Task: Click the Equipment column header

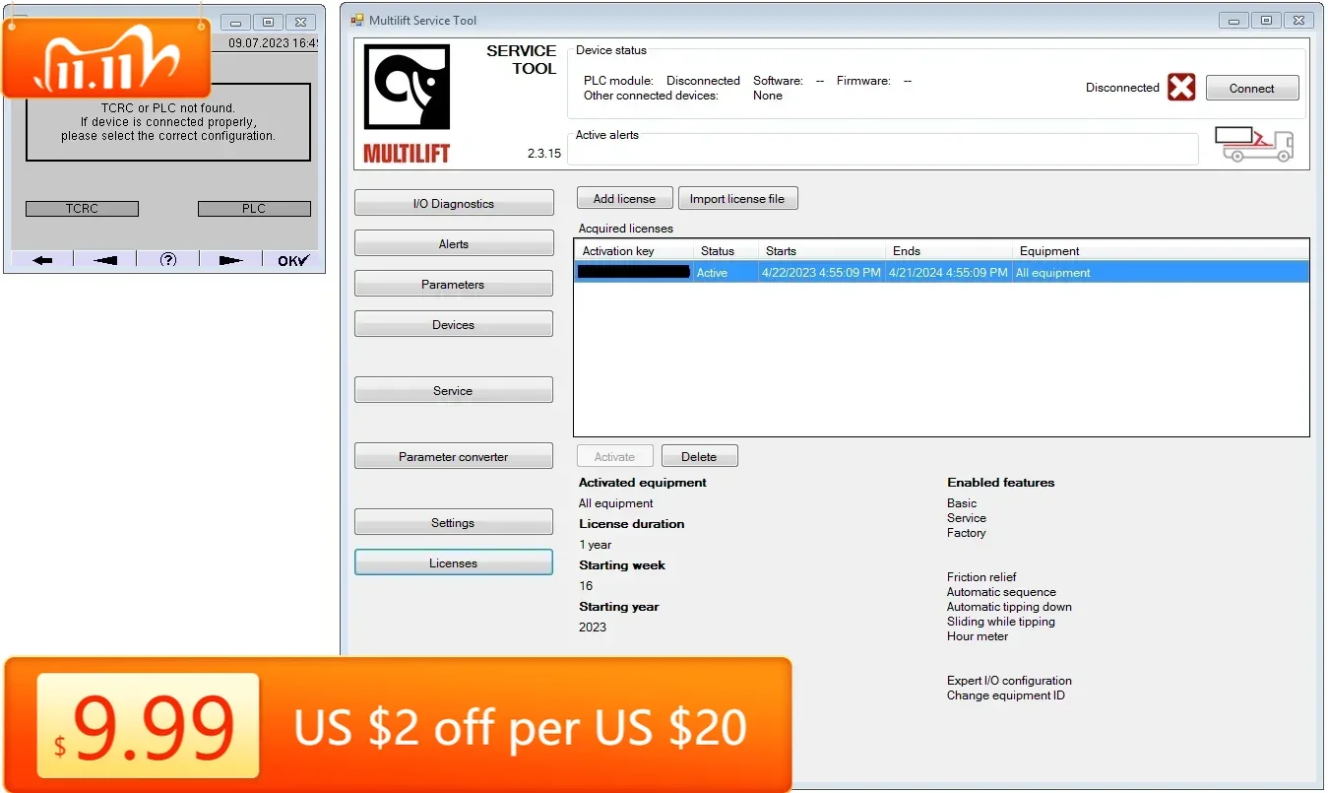Action: tap(1161, 251)
